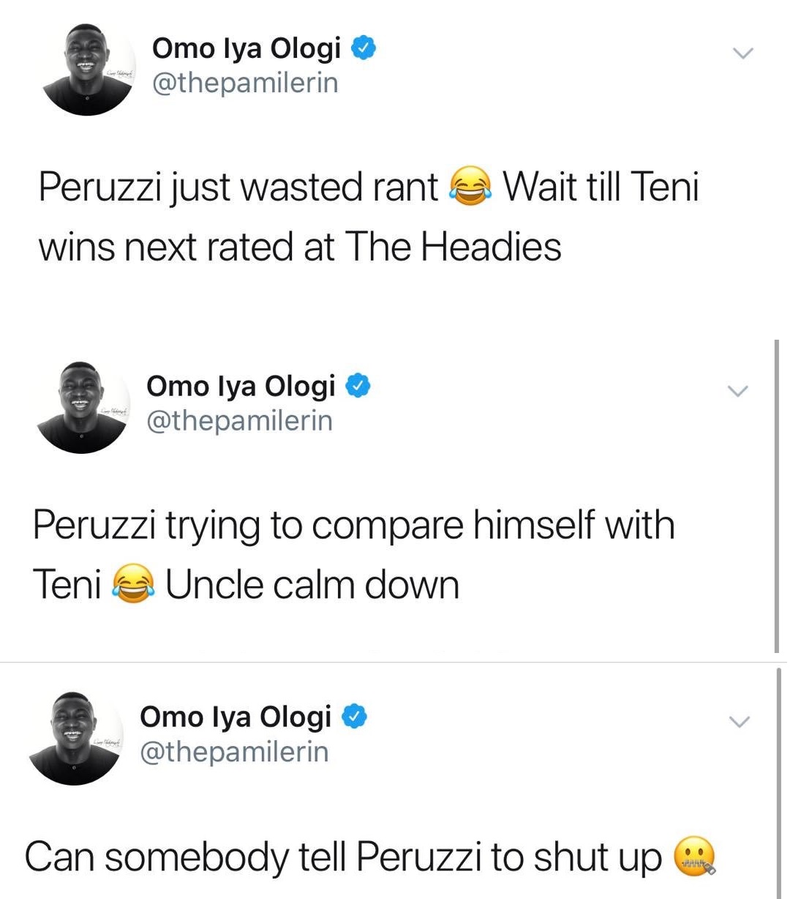
Task: Open the tweet mentioning 'The Headies'
Action: (300, 247)
